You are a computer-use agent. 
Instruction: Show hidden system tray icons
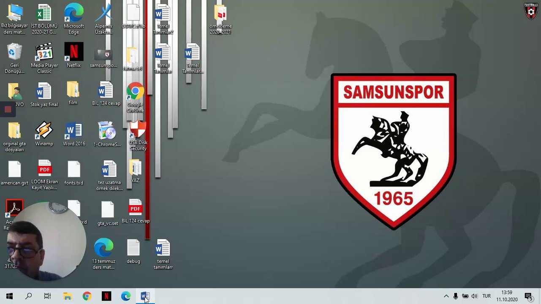[446, 296]
